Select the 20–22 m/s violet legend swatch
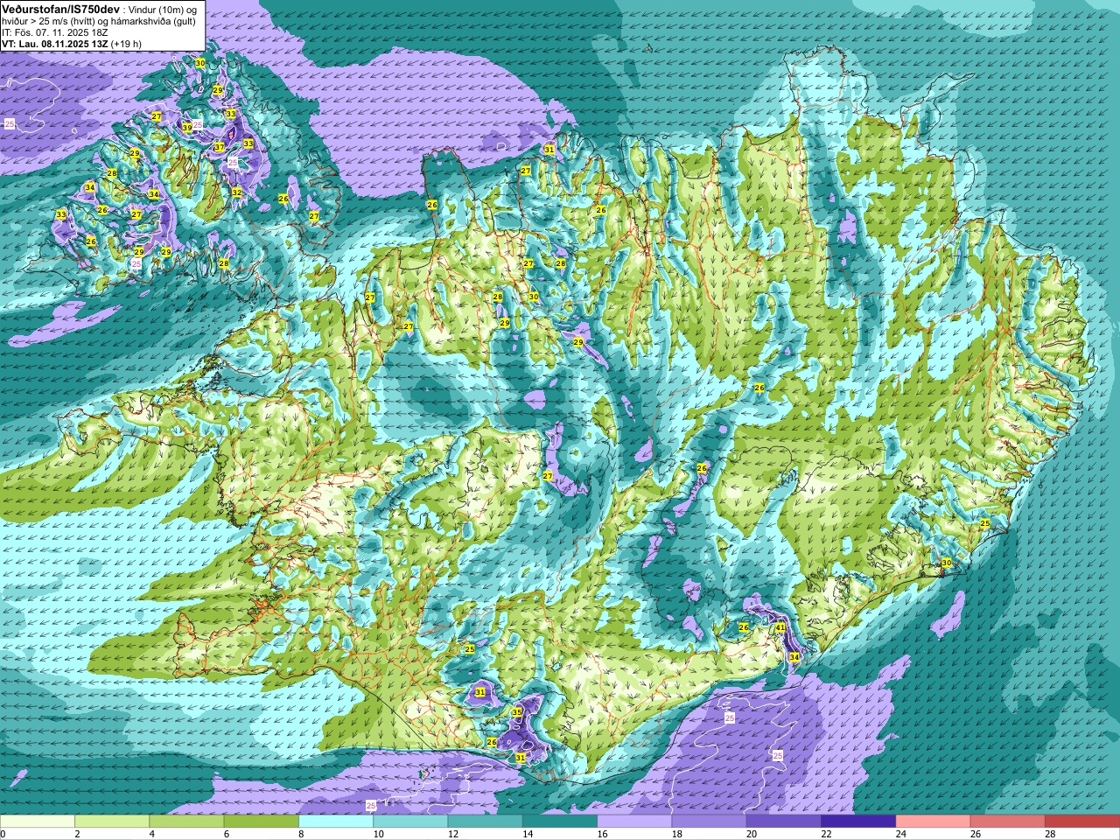 coord(784,822)
